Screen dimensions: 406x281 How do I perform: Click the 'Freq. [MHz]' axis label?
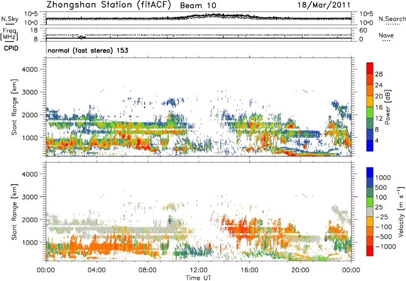9,34
